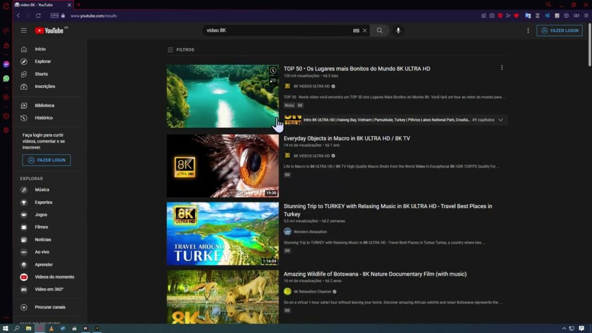Open Everyday Objects in Macro video title
The width and height of the screenshot is (592, 333).
(347, 139)
